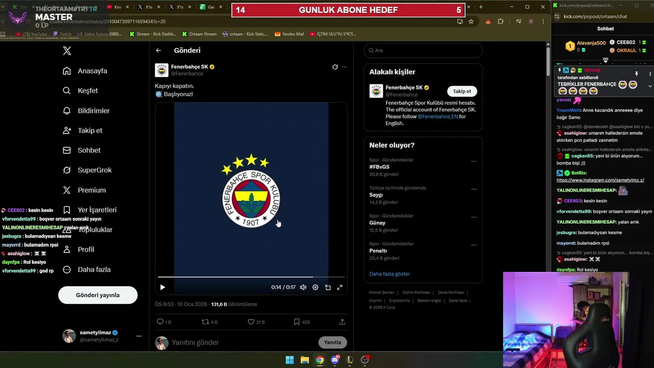Click Takip et button for Fenerbahçe SK
Screen dimensions: 654x368
click(x=462, y=91)
